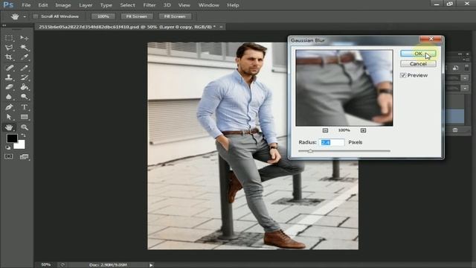This screenshot has height=268, width=476.
Task: Click the Fill Screen button
Action: tap(175, 16)
